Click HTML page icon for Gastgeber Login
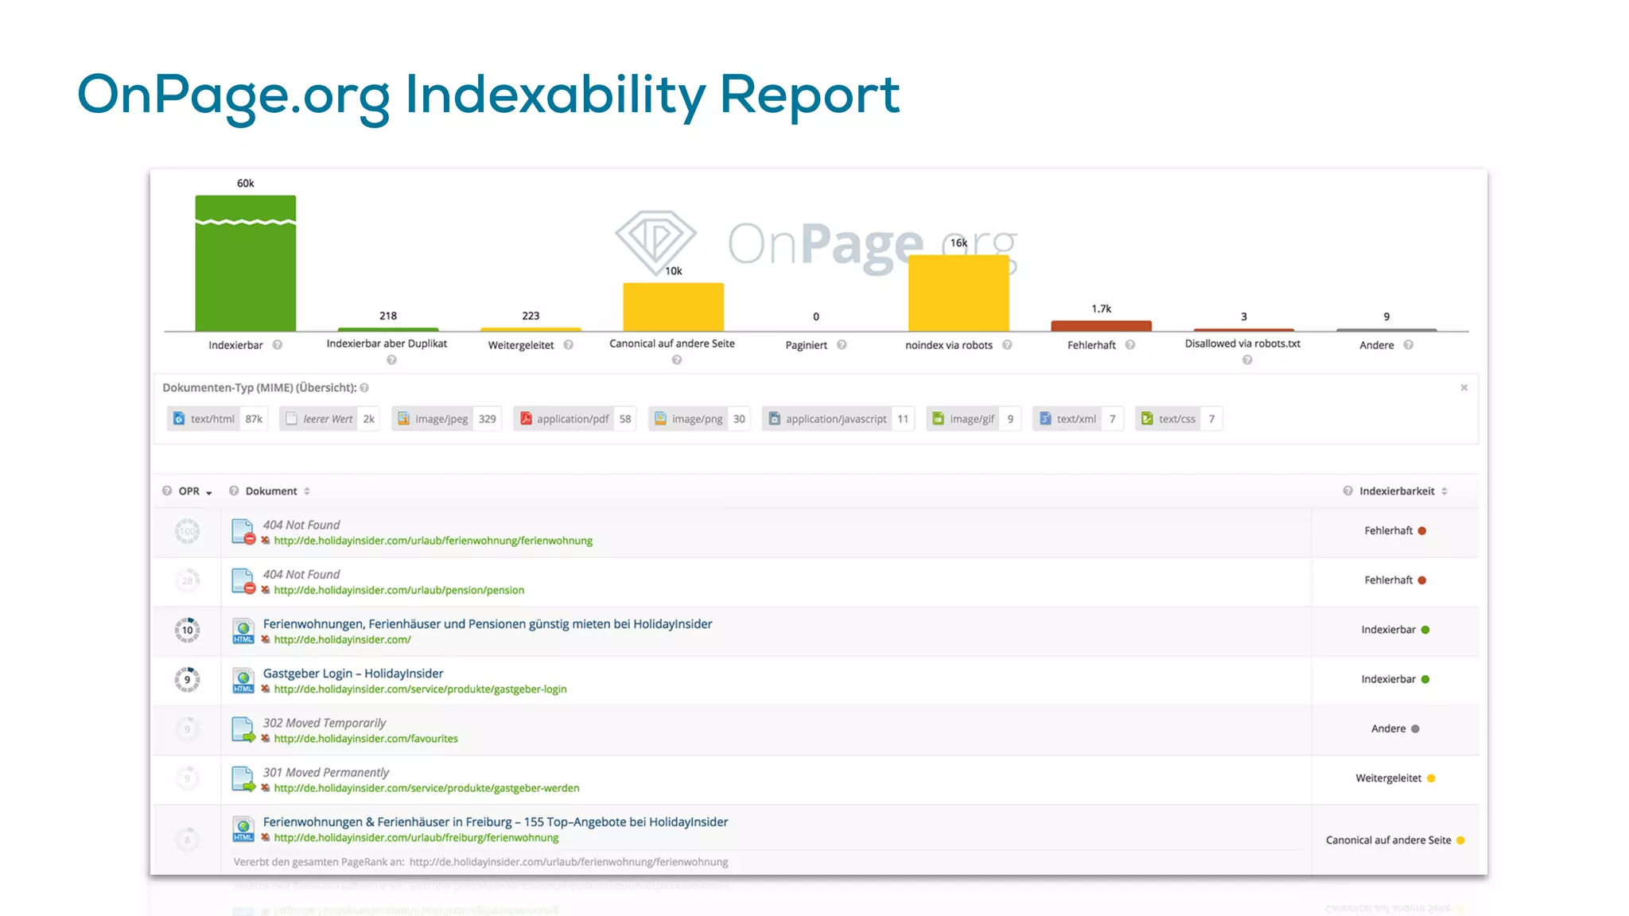The width and height of the screenshot is (1629, 916). tap(243, 681)
